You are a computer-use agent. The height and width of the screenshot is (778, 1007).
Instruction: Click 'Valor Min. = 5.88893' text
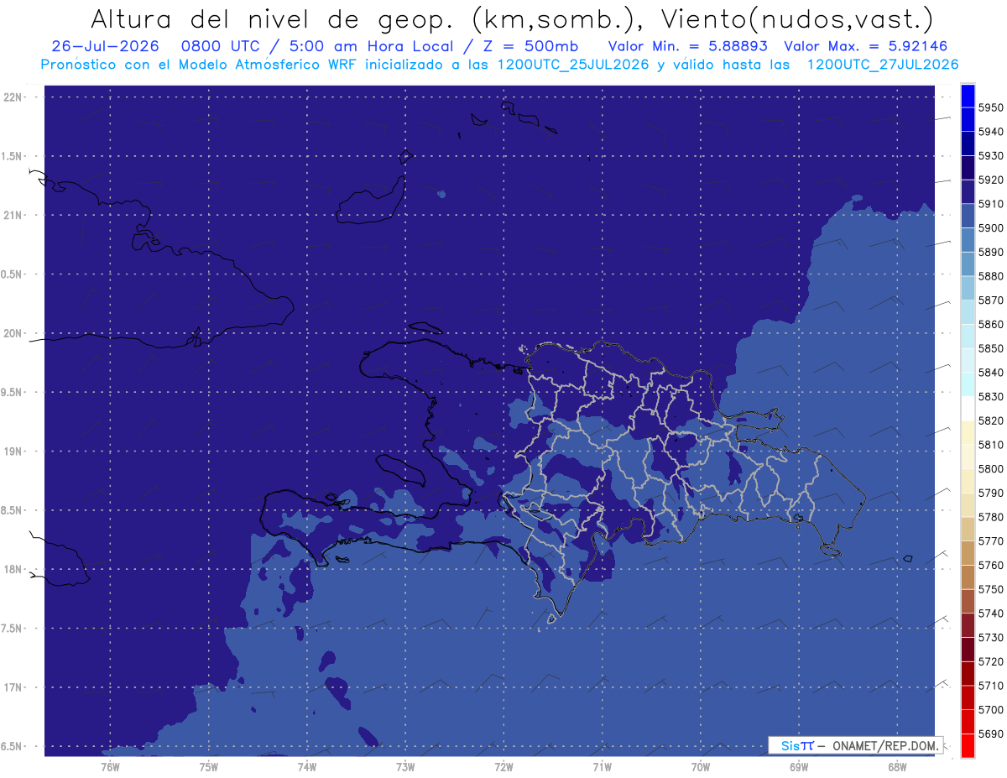(x=688, y=46)
